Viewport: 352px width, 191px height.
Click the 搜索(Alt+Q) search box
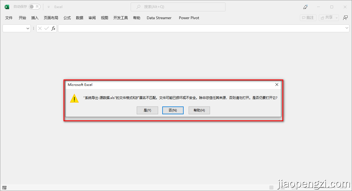pyautogui.click(x=178, y=7)
